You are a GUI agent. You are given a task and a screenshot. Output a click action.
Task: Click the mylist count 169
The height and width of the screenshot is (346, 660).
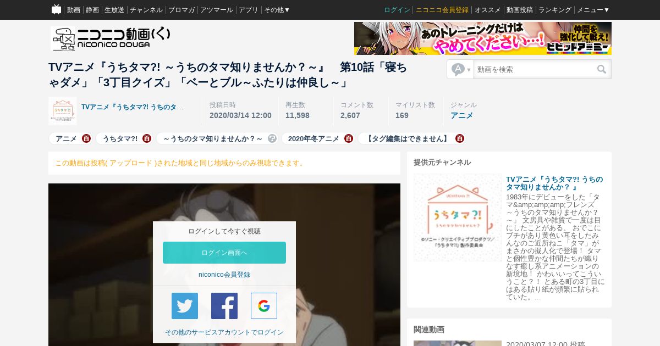click(402, 115)
